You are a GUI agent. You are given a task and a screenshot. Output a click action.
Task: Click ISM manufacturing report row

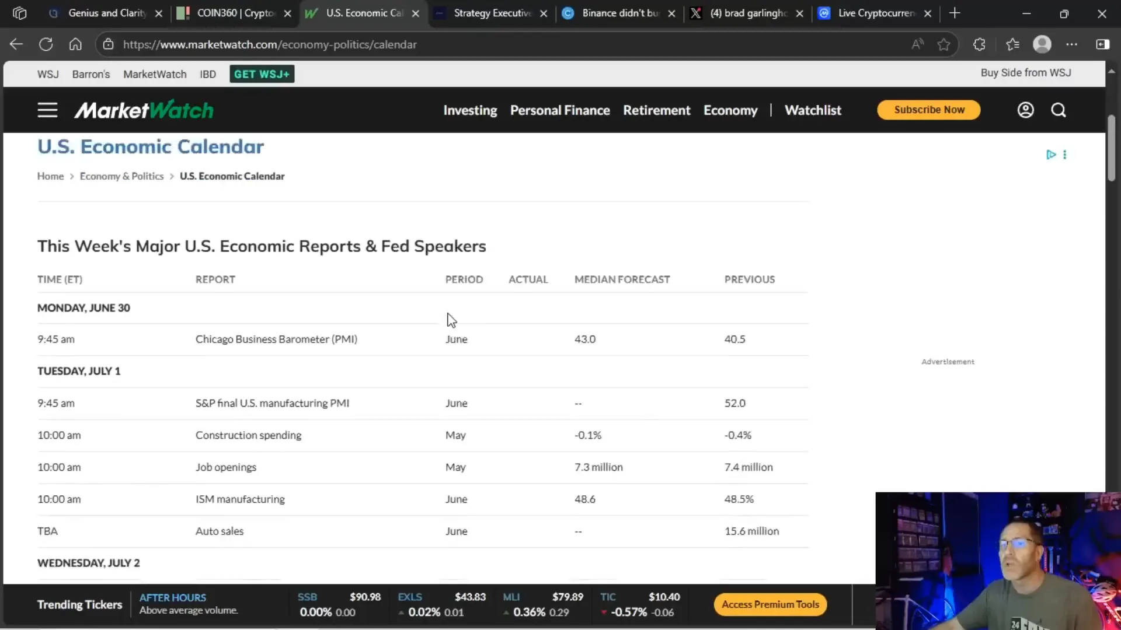click(423, 499)
